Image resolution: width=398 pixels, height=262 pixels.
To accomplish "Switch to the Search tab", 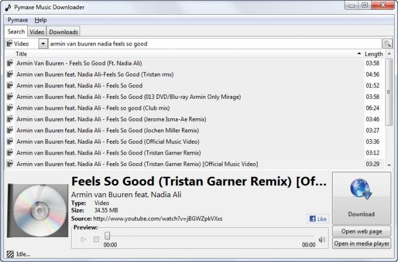I will click(16, 31).
